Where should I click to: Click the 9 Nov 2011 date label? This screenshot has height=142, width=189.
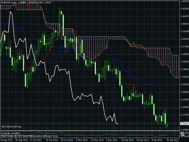82,140
